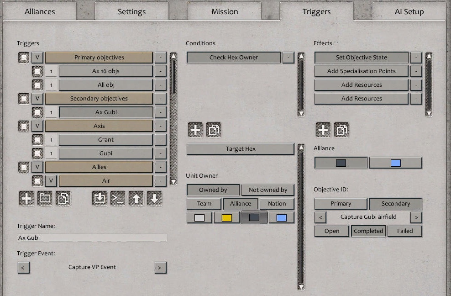Open the AI Setup tab

click(x=409, y=11)
